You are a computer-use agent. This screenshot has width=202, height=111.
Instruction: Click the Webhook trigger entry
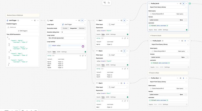coord(23,27)
